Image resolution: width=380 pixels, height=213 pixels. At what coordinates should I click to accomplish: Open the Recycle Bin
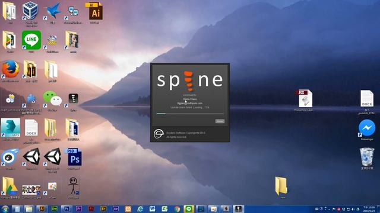[x=367, y=157]
